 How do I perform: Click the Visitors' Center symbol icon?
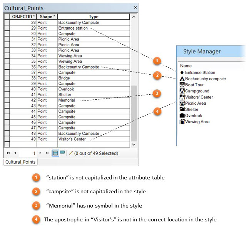182,97
